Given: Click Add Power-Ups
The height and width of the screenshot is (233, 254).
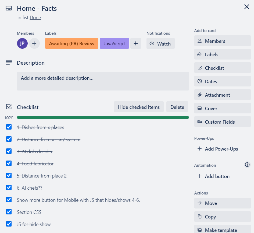Looking at the screenshot, I should point(222,149).
